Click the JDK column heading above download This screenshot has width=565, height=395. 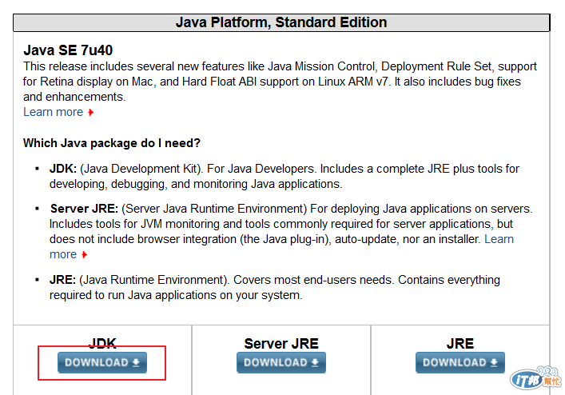tap(102, 344)
